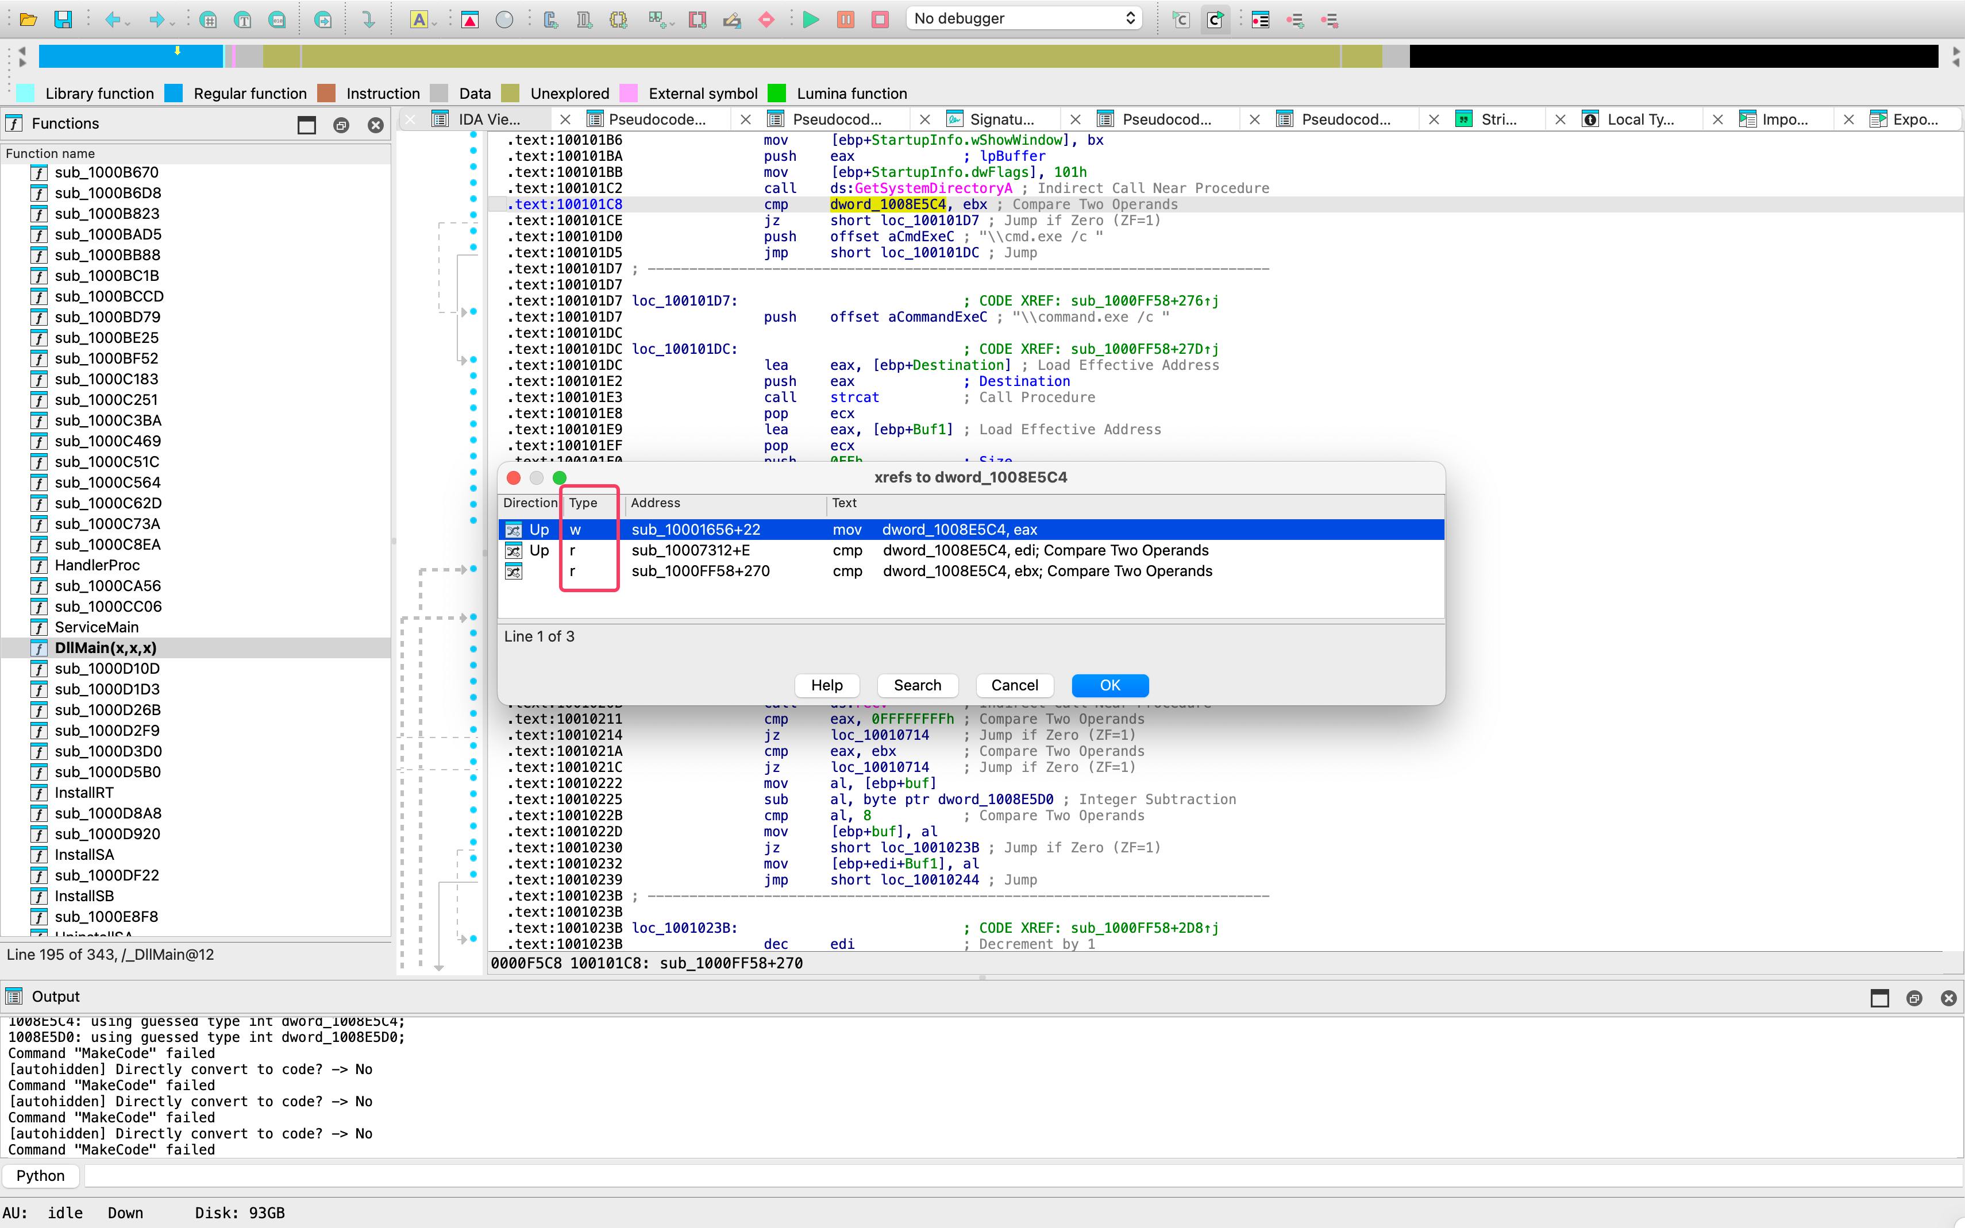Viewport: 1965px width, 1228px height.
Task: Select ServiceMain in the Functions list
Action: pos(97,627)
